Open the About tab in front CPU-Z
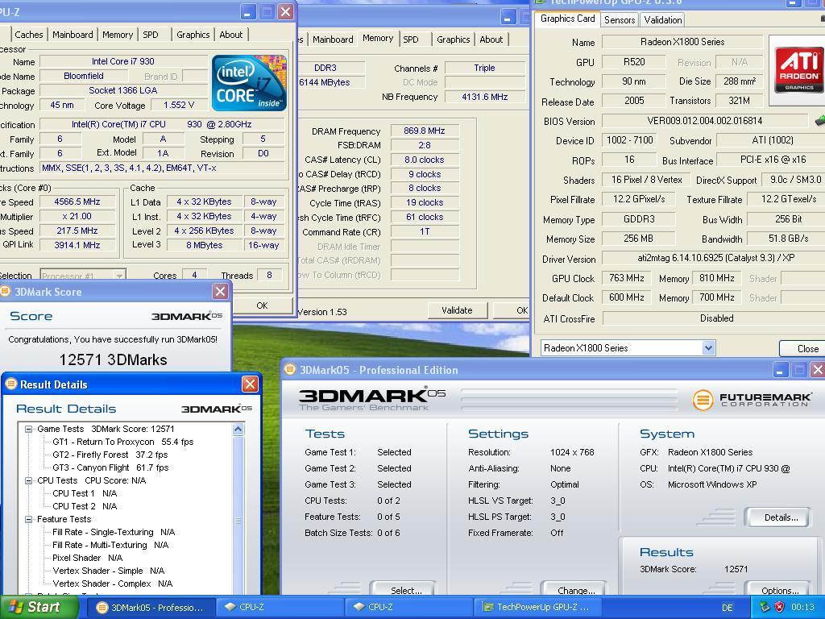 click(x=231, y=35)
